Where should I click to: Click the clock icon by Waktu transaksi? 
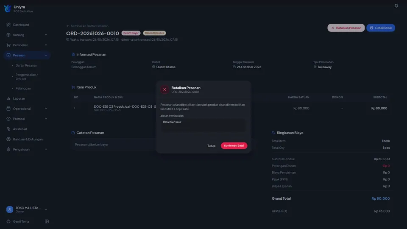point(67,40)
